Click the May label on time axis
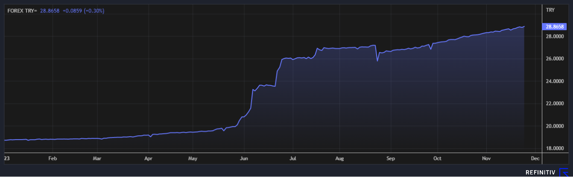The width and height of the screenshot is (573, 177). (193, 158)
